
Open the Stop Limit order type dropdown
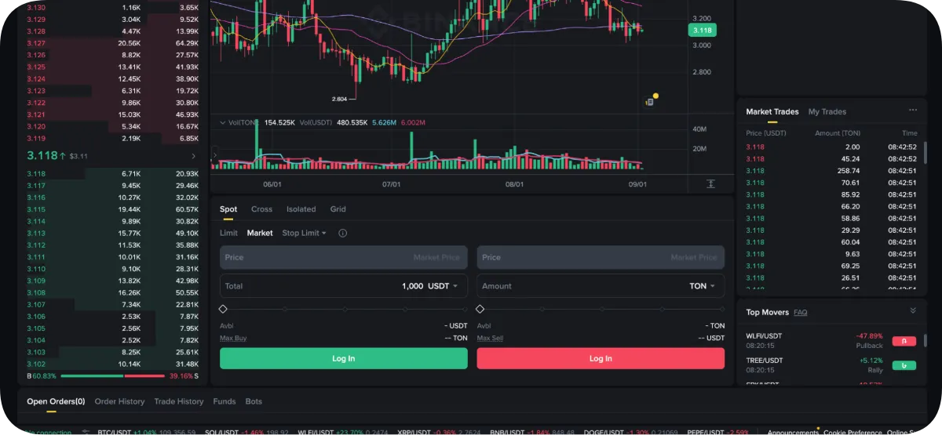pos(304,233)
